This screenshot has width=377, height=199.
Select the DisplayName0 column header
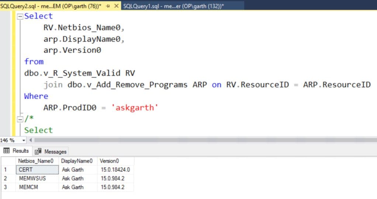78,161
